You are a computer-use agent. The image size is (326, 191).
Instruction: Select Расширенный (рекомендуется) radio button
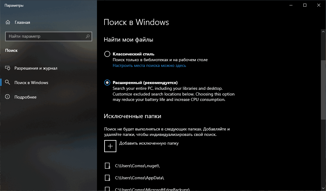tap(107, 83)
